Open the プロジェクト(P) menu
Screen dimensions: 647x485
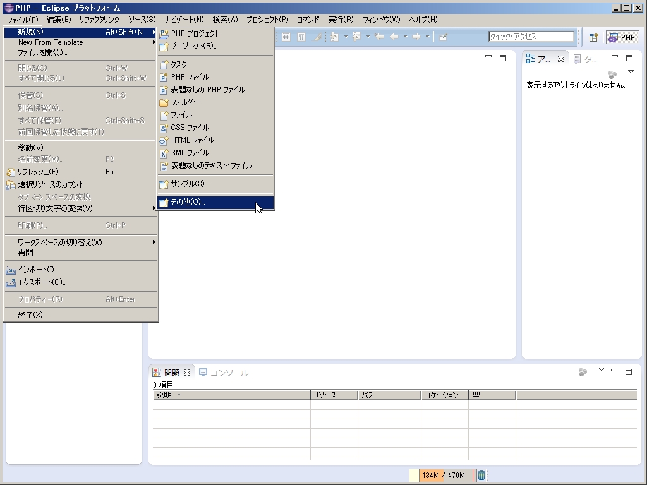(x=267, y=20)
